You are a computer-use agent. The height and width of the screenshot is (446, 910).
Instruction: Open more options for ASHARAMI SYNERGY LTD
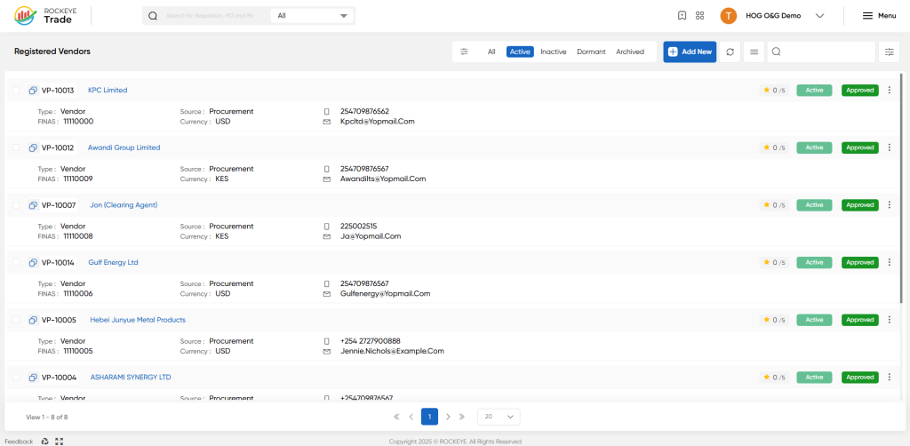tap(889, 377)
